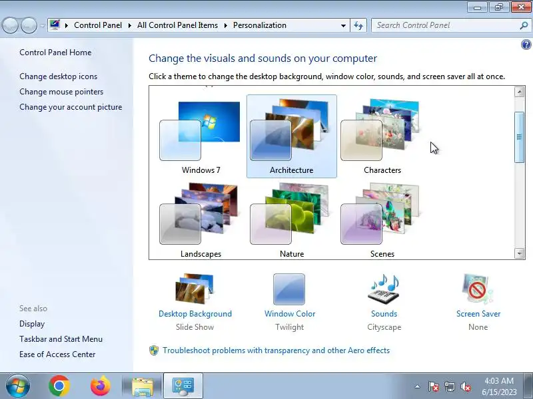Open the Screen Saver icon
This screenshot has width=533, height=399.
tap(477, 289)
